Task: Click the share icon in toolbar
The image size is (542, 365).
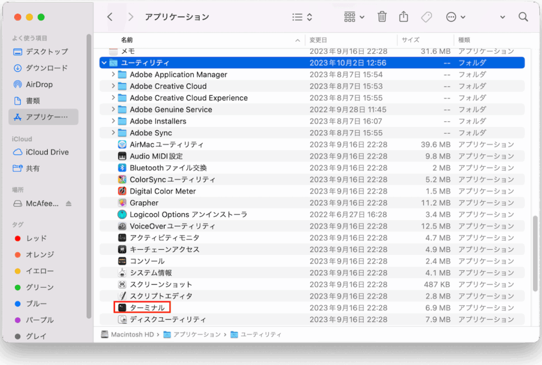Action: [404, 17]
